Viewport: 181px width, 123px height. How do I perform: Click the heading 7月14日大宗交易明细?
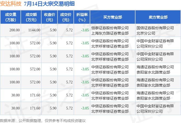click(49, 4)
